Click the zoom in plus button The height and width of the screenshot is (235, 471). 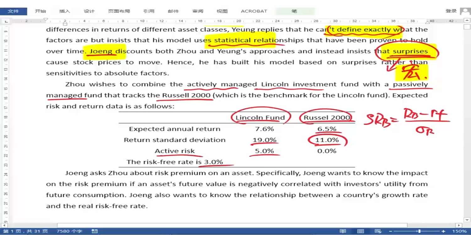(x=443, y=231)
